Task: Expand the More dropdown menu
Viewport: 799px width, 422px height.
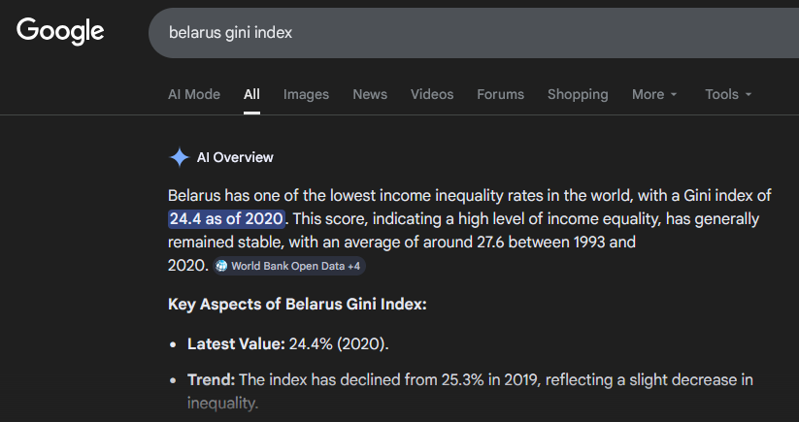Action: coord(654,94)
